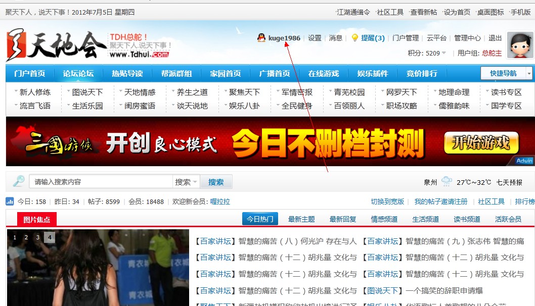Image resolution: width=535 pixels, height=306 pixels.
Task: Open post 一个搞笑的辞职申请爆
Action: 445,291
